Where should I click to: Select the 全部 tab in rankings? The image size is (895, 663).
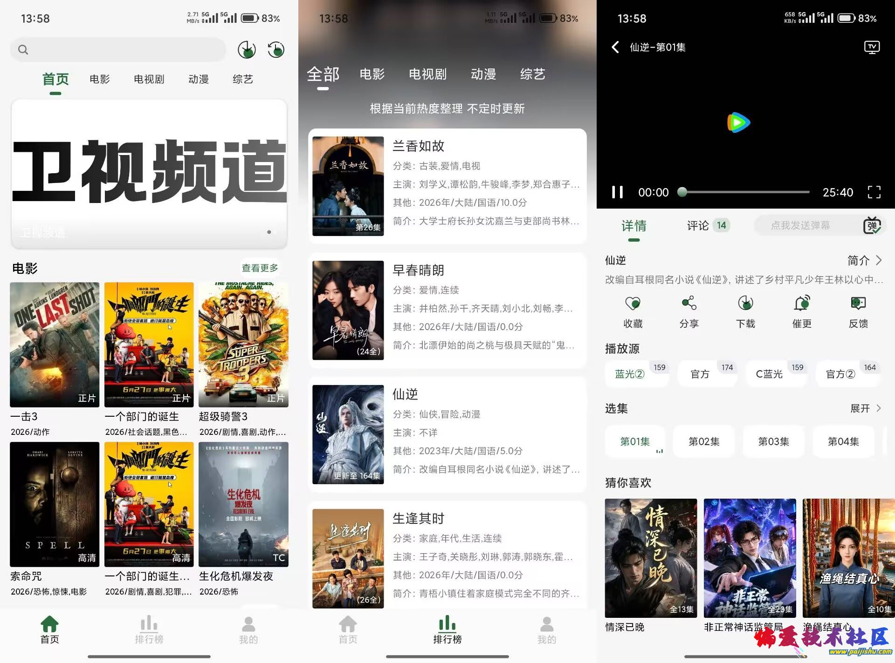(323, 74)
